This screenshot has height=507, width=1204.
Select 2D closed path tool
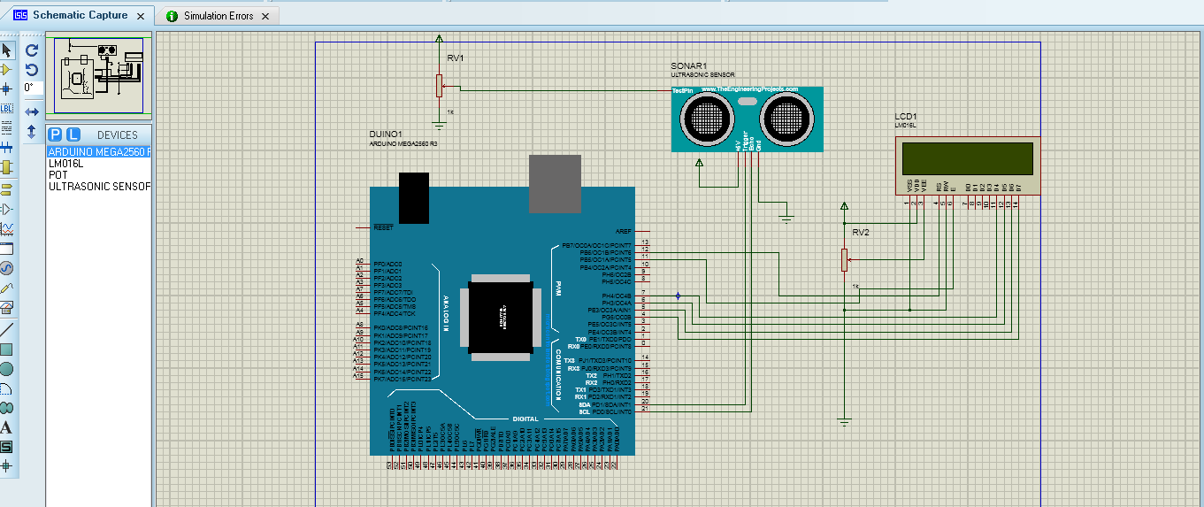[6, 407]
